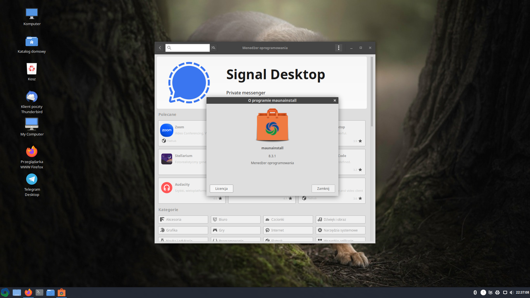
Task: Click the show desktop taskbar icon
Action: pos(17,293)
